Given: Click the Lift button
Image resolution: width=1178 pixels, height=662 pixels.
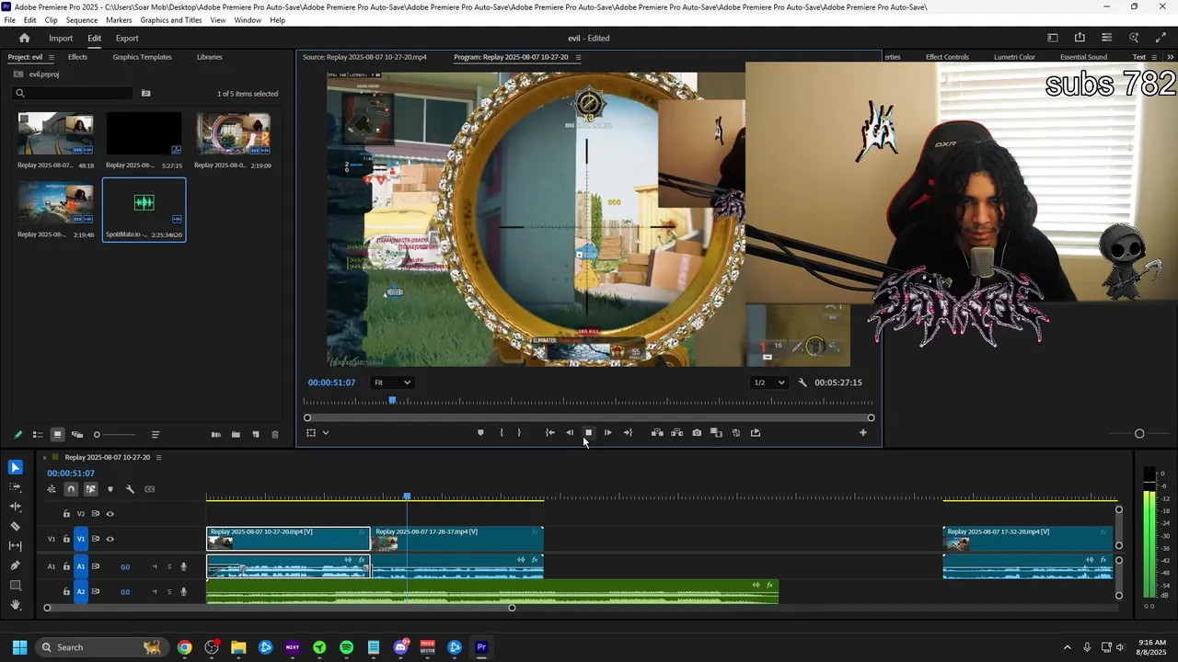Looking at the screenshot, I should pyautogui.click(x=657, y=433).
